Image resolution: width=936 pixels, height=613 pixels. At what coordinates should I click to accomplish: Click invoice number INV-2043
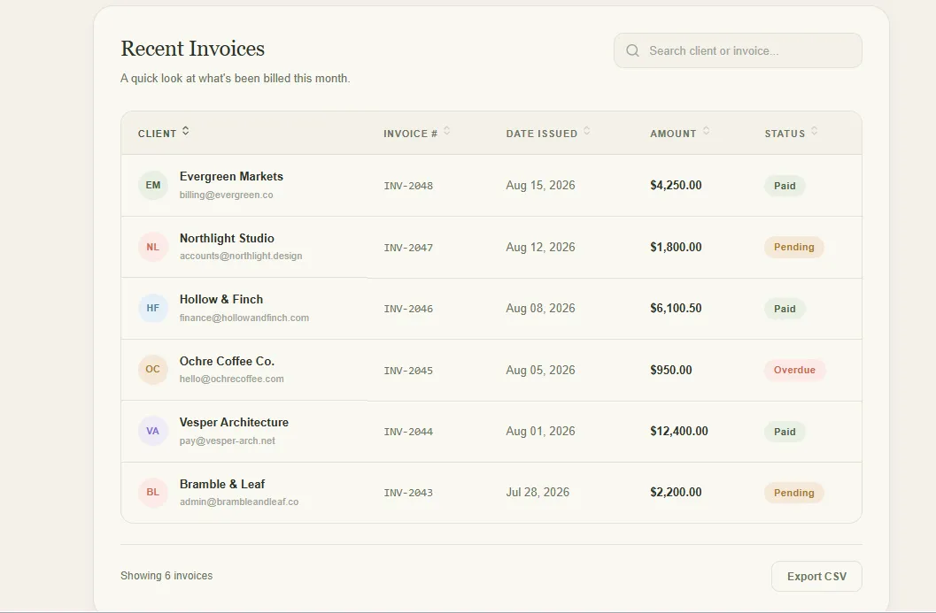(x=408, y=494)
